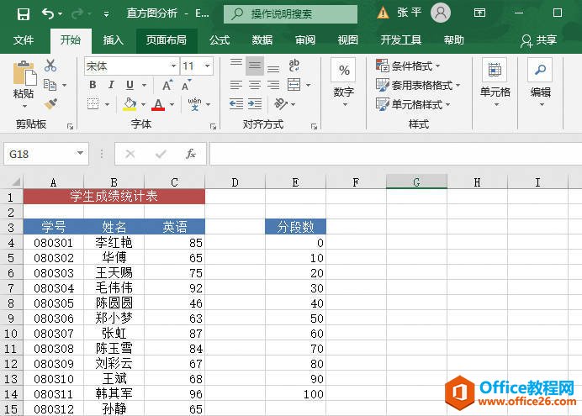582x416 pixels.
Task: Toggle underline formatting
Action: (130, 85)
